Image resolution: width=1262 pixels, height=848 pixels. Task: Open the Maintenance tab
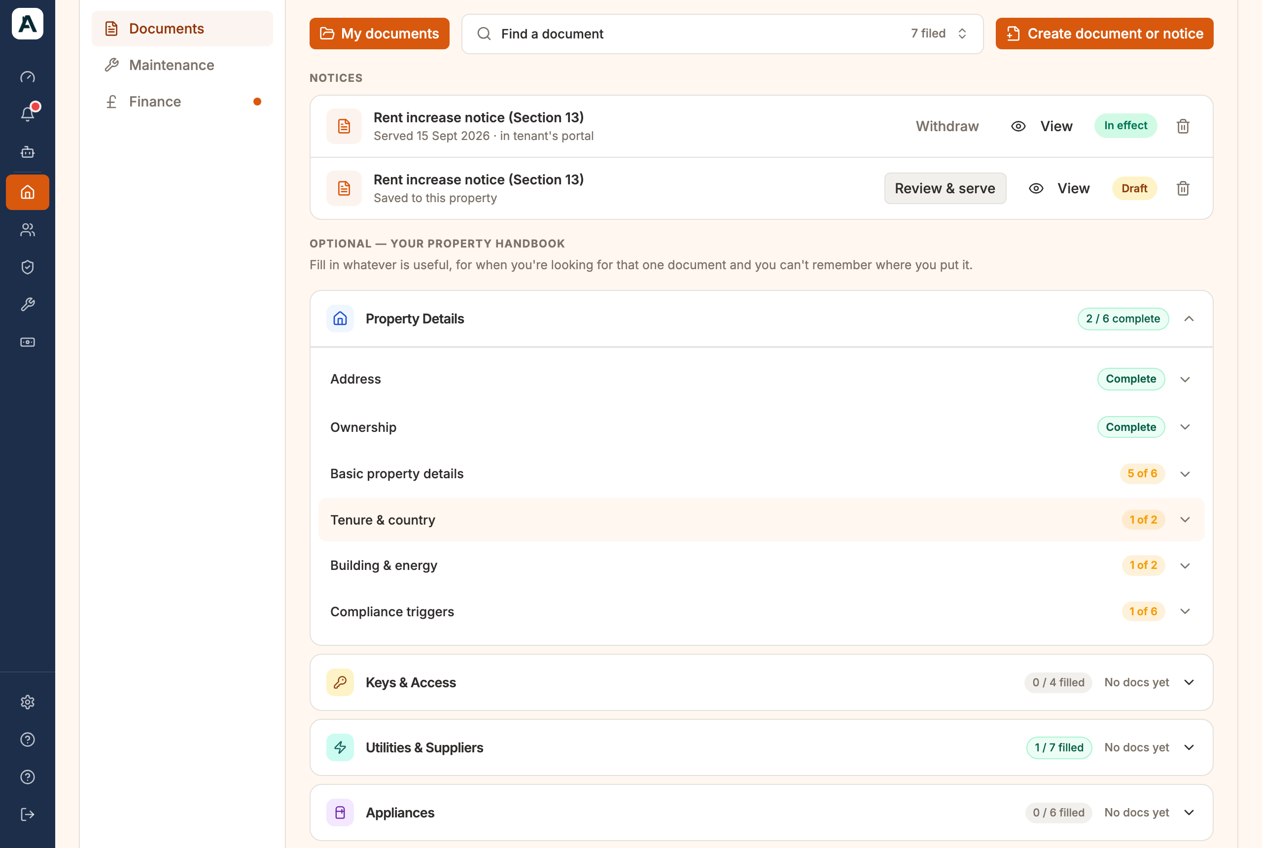pos(182,65)
